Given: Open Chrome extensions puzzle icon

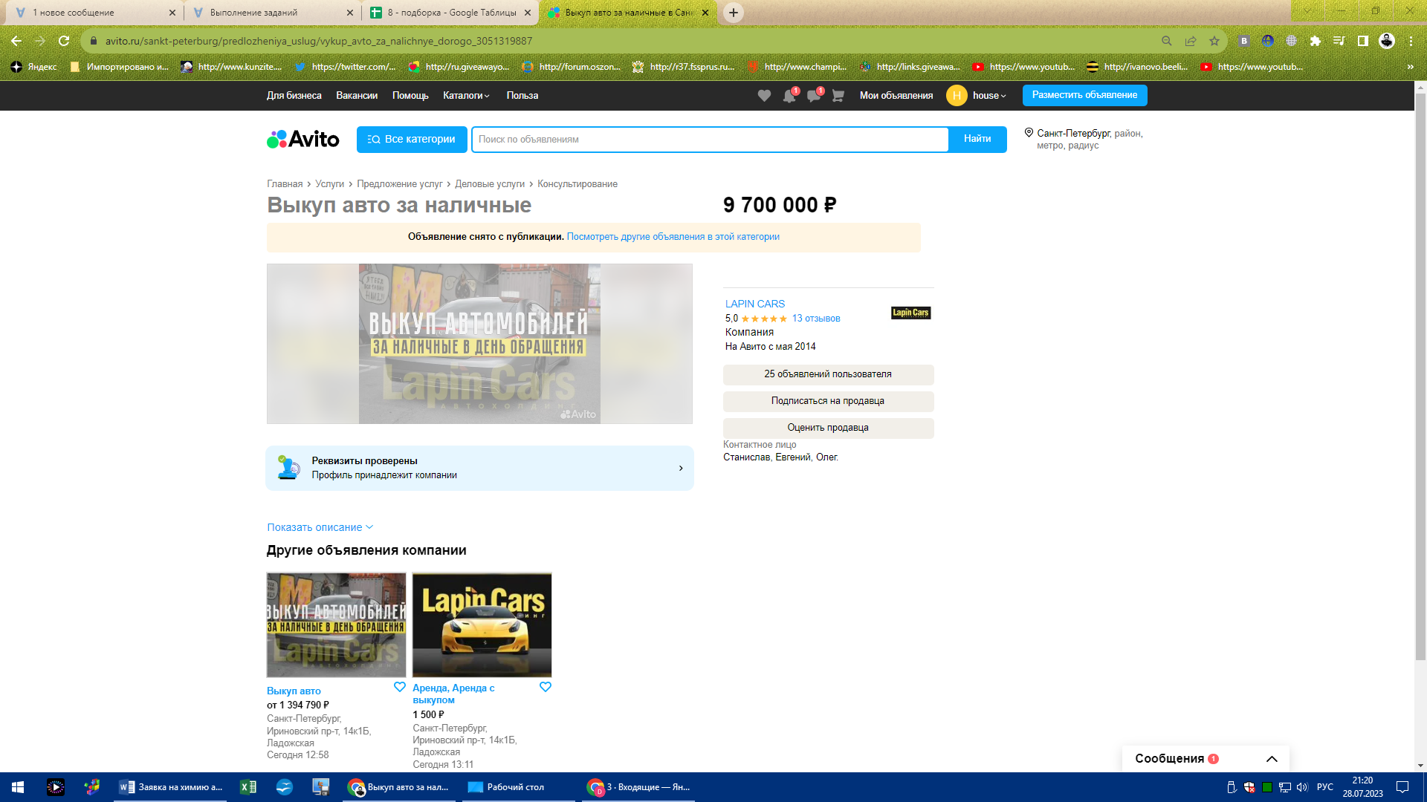Looking at the screenshot, I should [1316, 41].
